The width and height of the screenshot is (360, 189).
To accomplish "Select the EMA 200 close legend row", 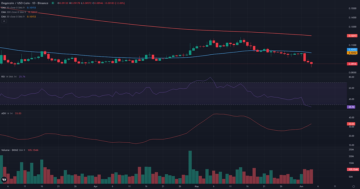I will click(19, 12).
